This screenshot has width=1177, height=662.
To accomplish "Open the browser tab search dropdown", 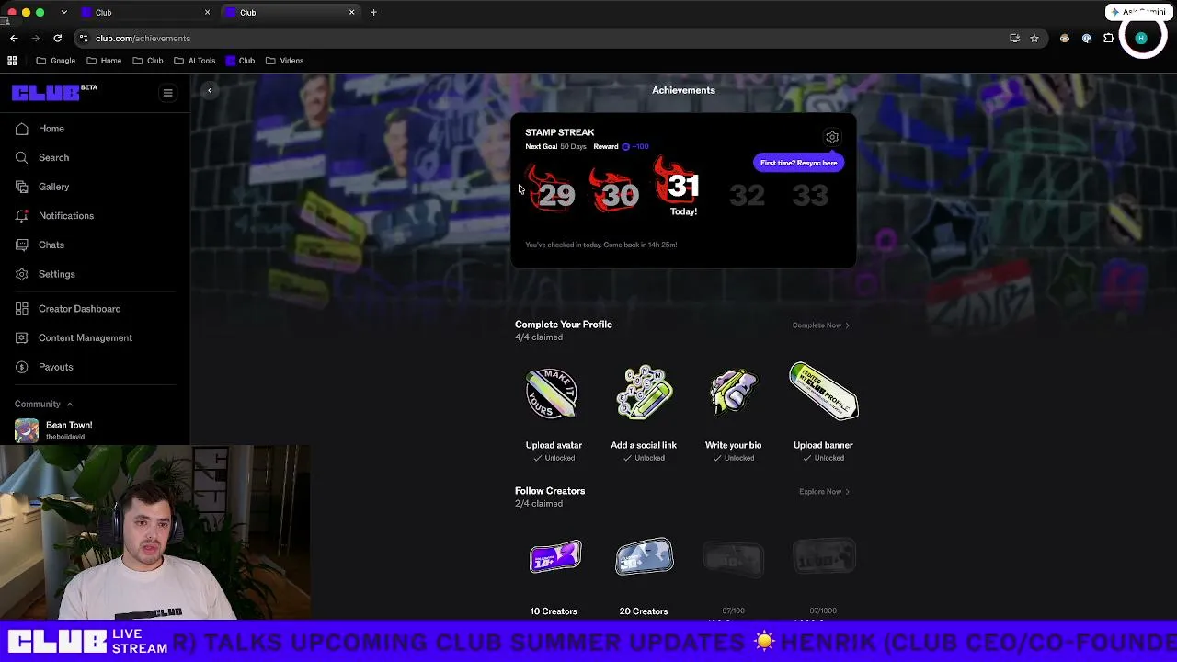I will coord(63,13).
